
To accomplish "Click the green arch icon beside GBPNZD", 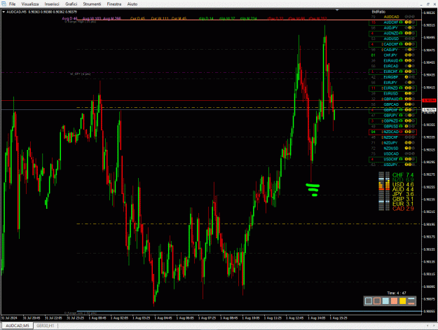I will coord(401,121).
